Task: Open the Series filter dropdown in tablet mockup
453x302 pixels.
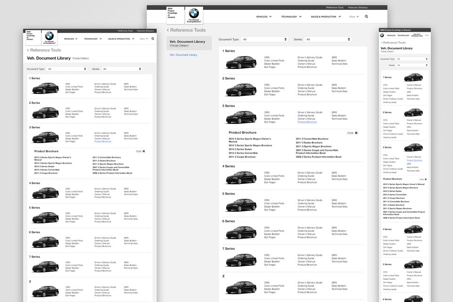Action: (x=123, y=69)
